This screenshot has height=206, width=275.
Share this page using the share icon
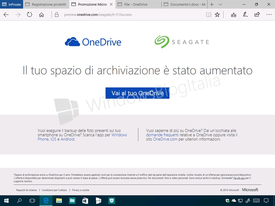[x=257, y=15]
